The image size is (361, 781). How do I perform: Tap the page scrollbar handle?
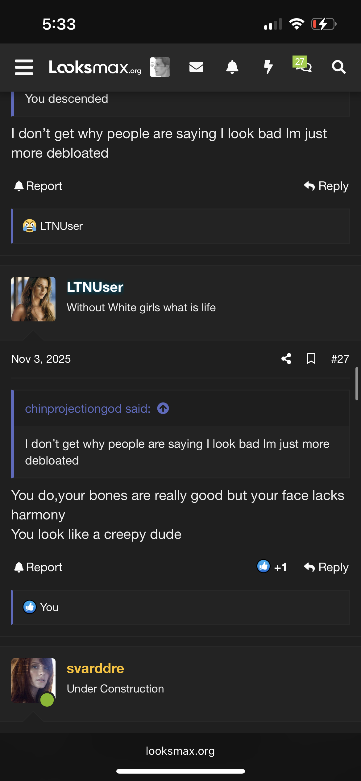coord(357,383)
